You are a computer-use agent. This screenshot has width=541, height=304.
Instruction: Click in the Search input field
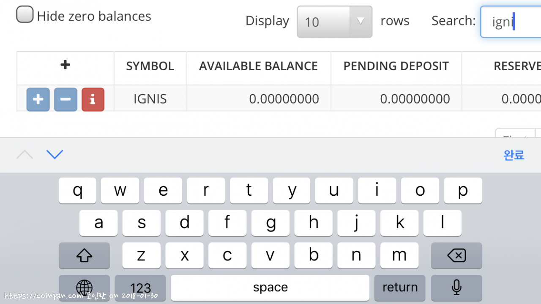[511, 22]
